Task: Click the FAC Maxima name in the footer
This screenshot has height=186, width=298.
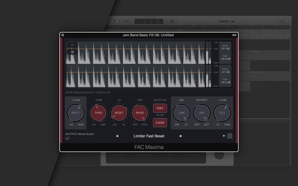Action: click(x=149, y=147)
